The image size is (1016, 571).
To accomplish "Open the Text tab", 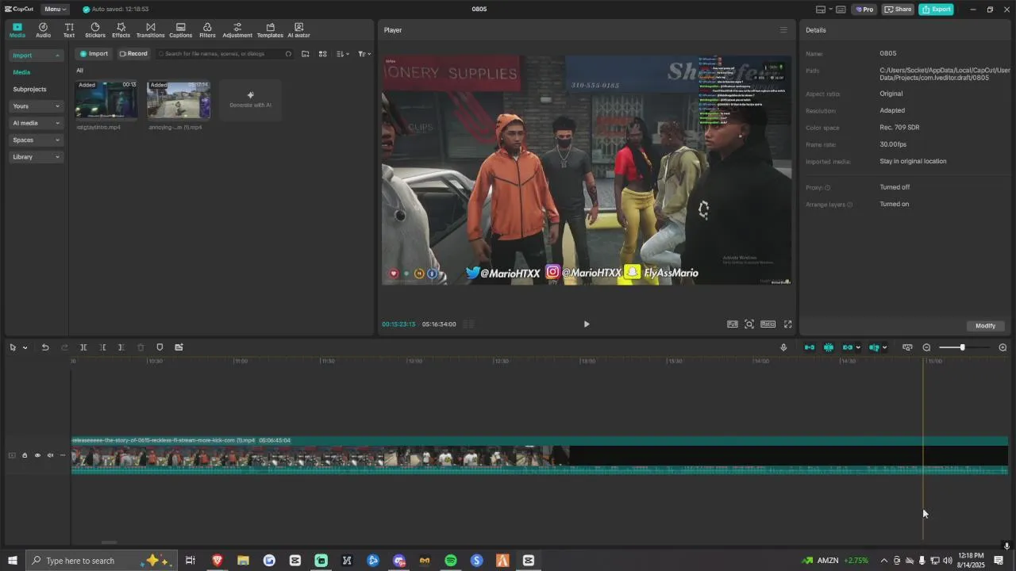I will (69, 30).
